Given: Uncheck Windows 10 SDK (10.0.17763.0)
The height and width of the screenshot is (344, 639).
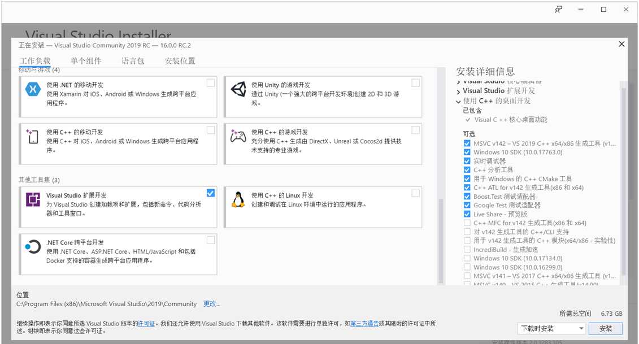Looking at the screenshot, I should click(x=467, y=152).
